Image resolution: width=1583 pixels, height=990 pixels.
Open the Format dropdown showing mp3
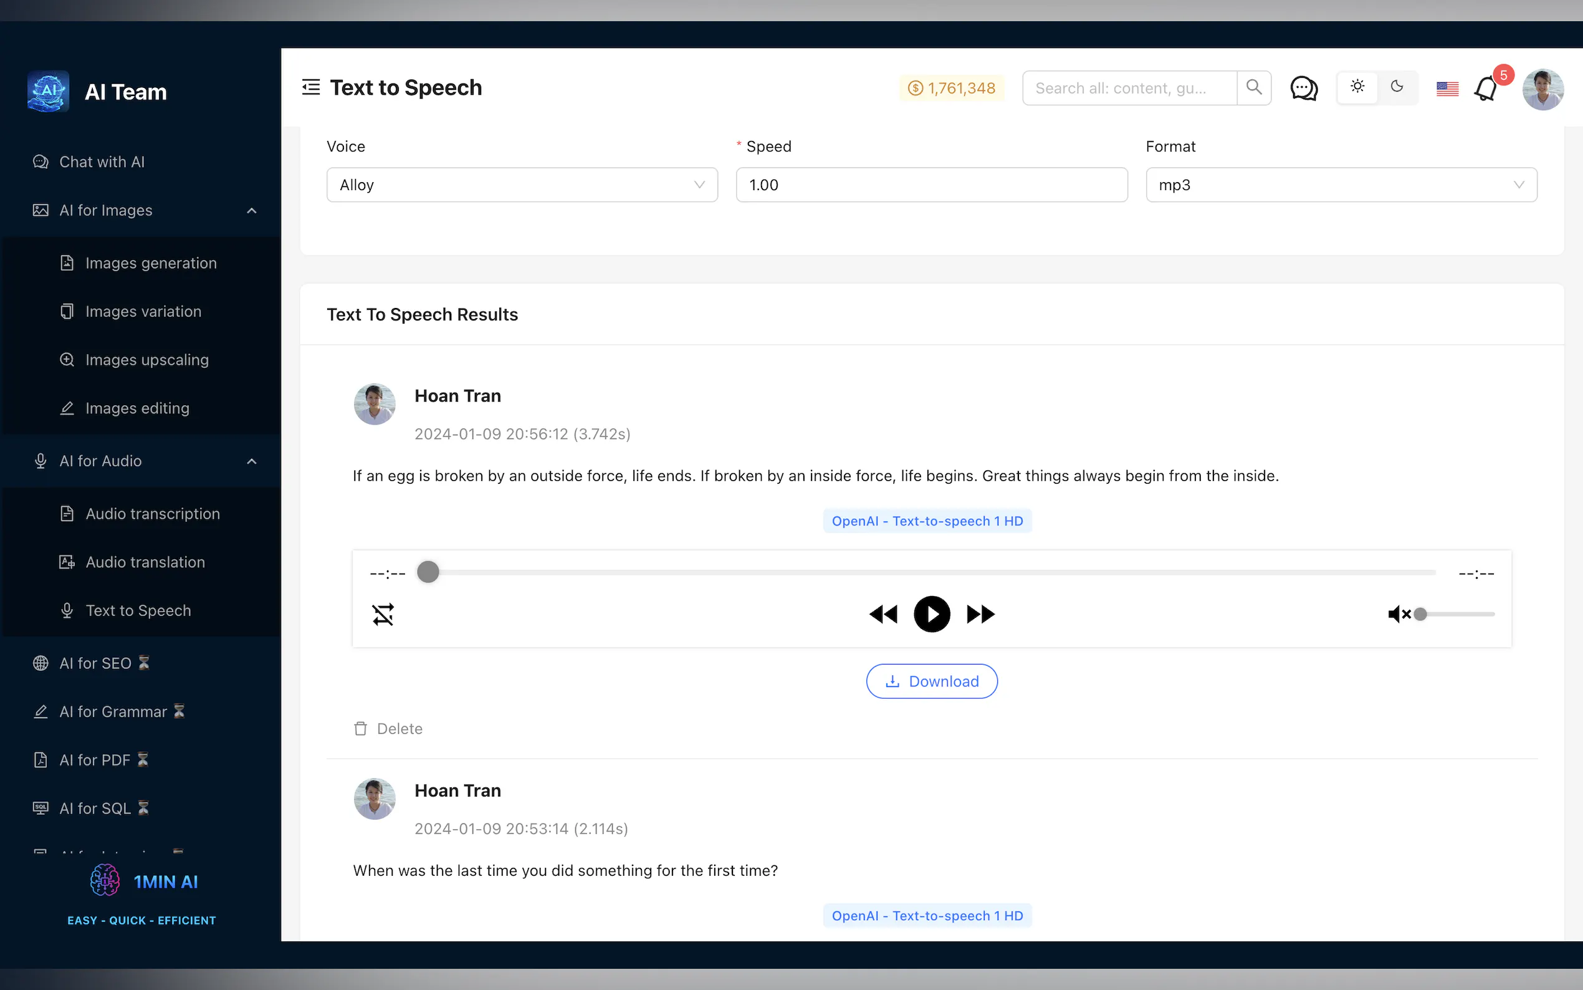click(1340, 185)
